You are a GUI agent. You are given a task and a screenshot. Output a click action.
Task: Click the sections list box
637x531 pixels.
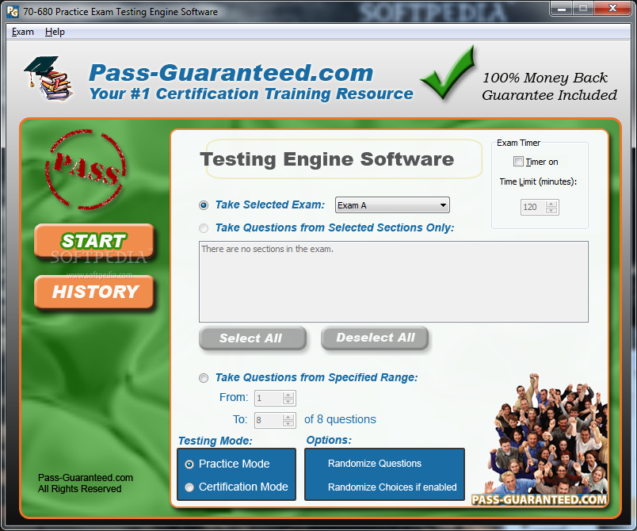393,281
